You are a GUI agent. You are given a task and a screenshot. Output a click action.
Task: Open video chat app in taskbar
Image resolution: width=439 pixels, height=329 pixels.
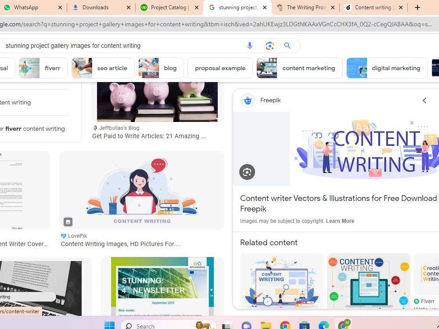[246, 326]
